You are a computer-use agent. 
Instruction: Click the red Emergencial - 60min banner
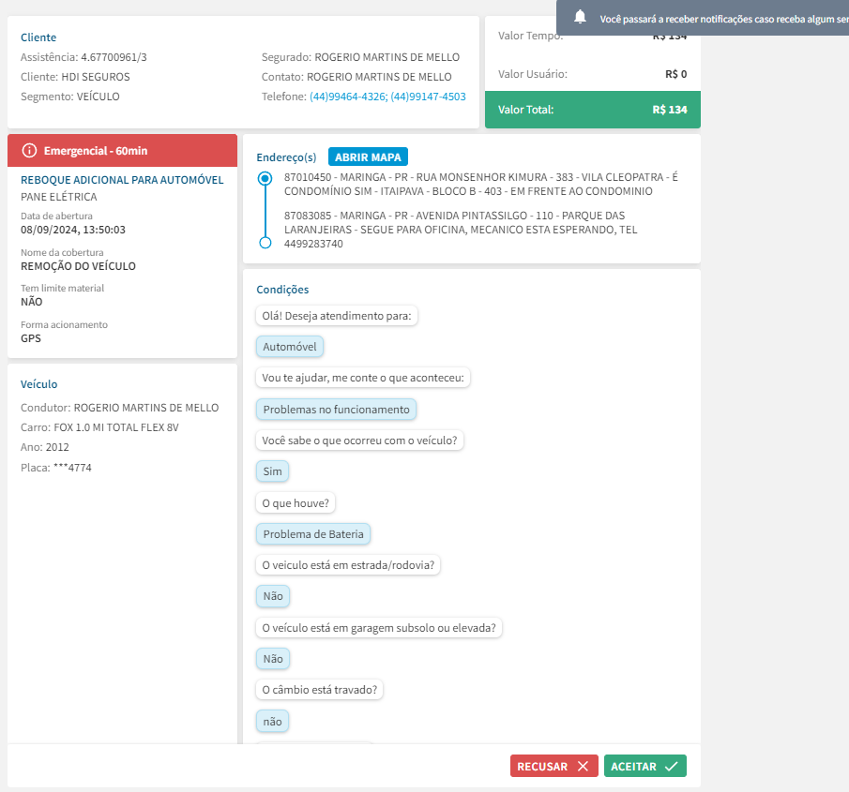click(122, 150)
